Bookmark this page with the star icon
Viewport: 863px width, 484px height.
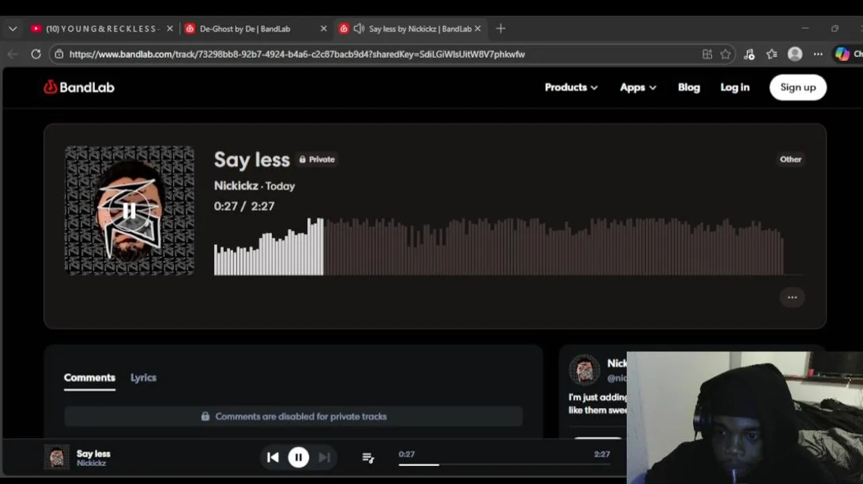coord(725,54)
